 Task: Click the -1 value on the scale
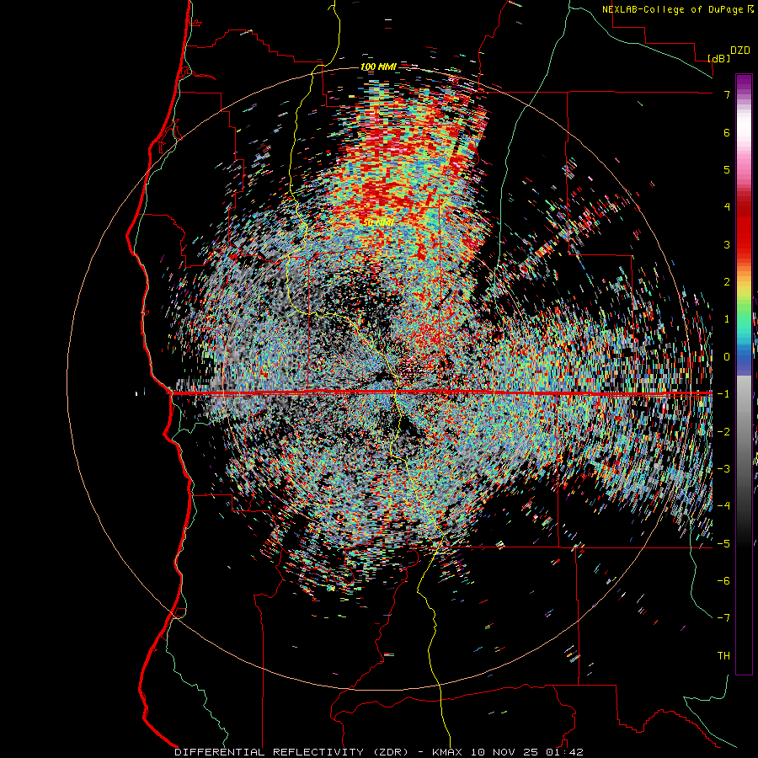pyautogui.click(x=723, y=394)
